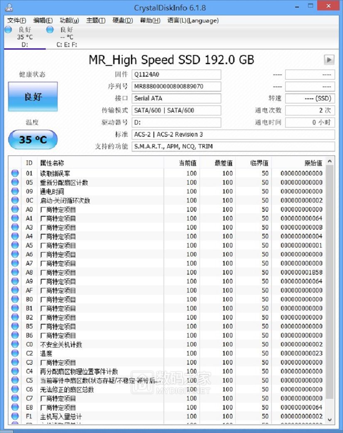Click the 序列号 serial number field

pyautogui.click(x=176, y=87)
